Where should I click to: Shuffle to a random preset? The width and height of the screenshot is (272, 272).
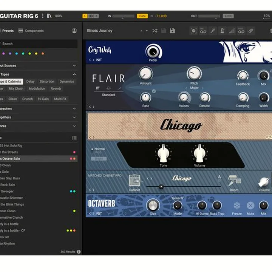coord(155,31)
